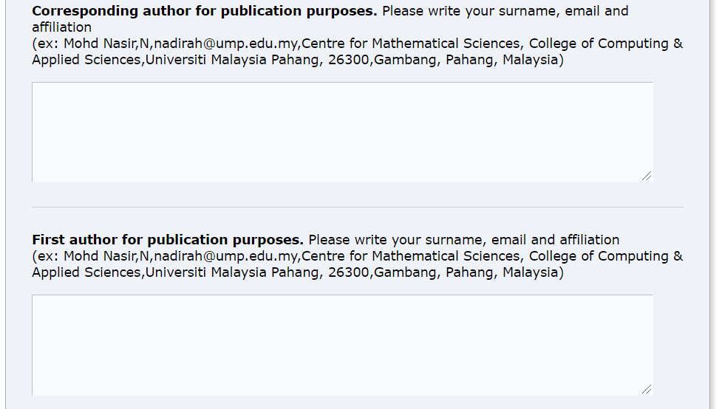This screenshot has width=719, height=409.
Task: Click example email under the Corresponding author heading
Action: pos(225,44)
